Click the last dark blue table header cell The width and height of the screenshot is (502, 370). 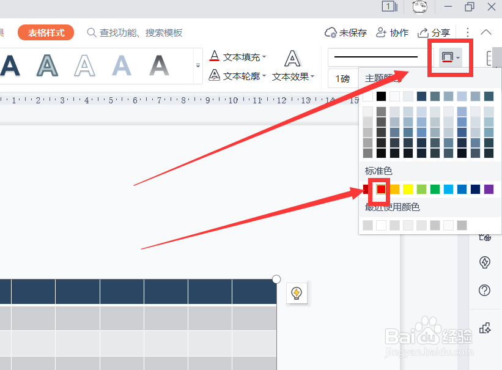click(254, 292)
